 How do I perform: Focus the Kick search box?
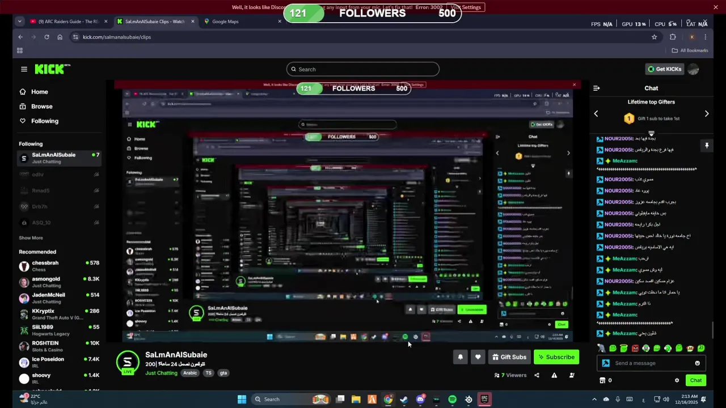pyautogui.click(x=363, y=69)
